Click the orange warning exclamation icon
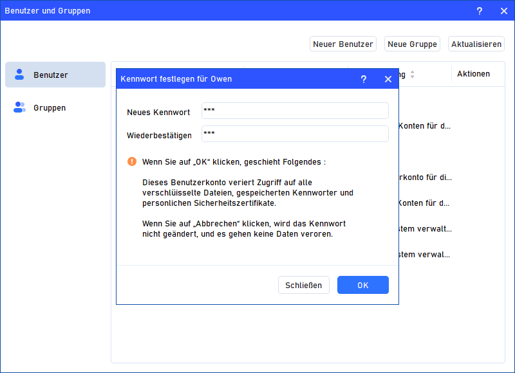Image resolution: width=515 pixels, height=373 pixels. tap(132, 161)
